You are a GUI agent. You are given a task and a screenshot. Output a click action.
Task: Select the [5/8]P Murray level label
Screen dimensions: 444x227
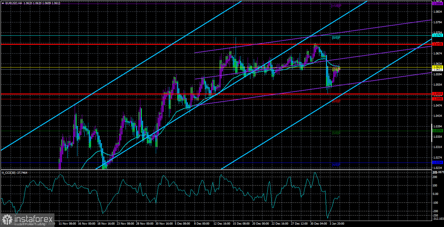336,133
